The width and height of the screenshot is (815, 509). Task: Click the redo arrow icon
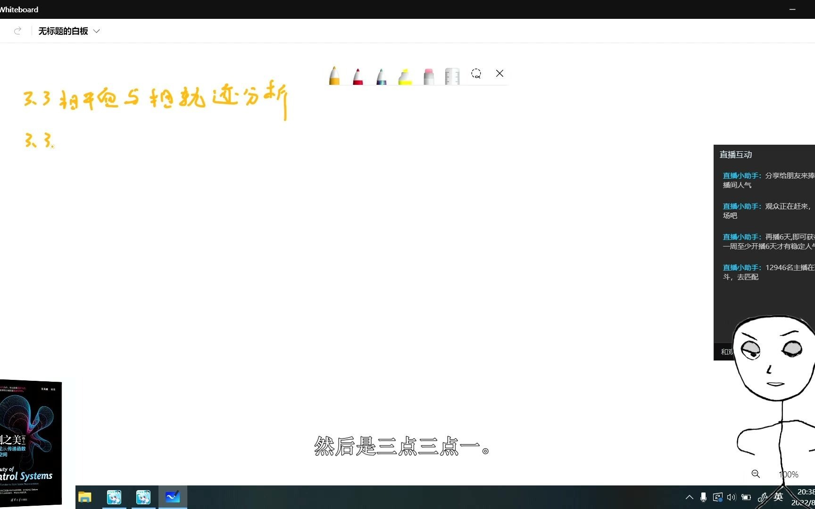[x=17, y=31]
